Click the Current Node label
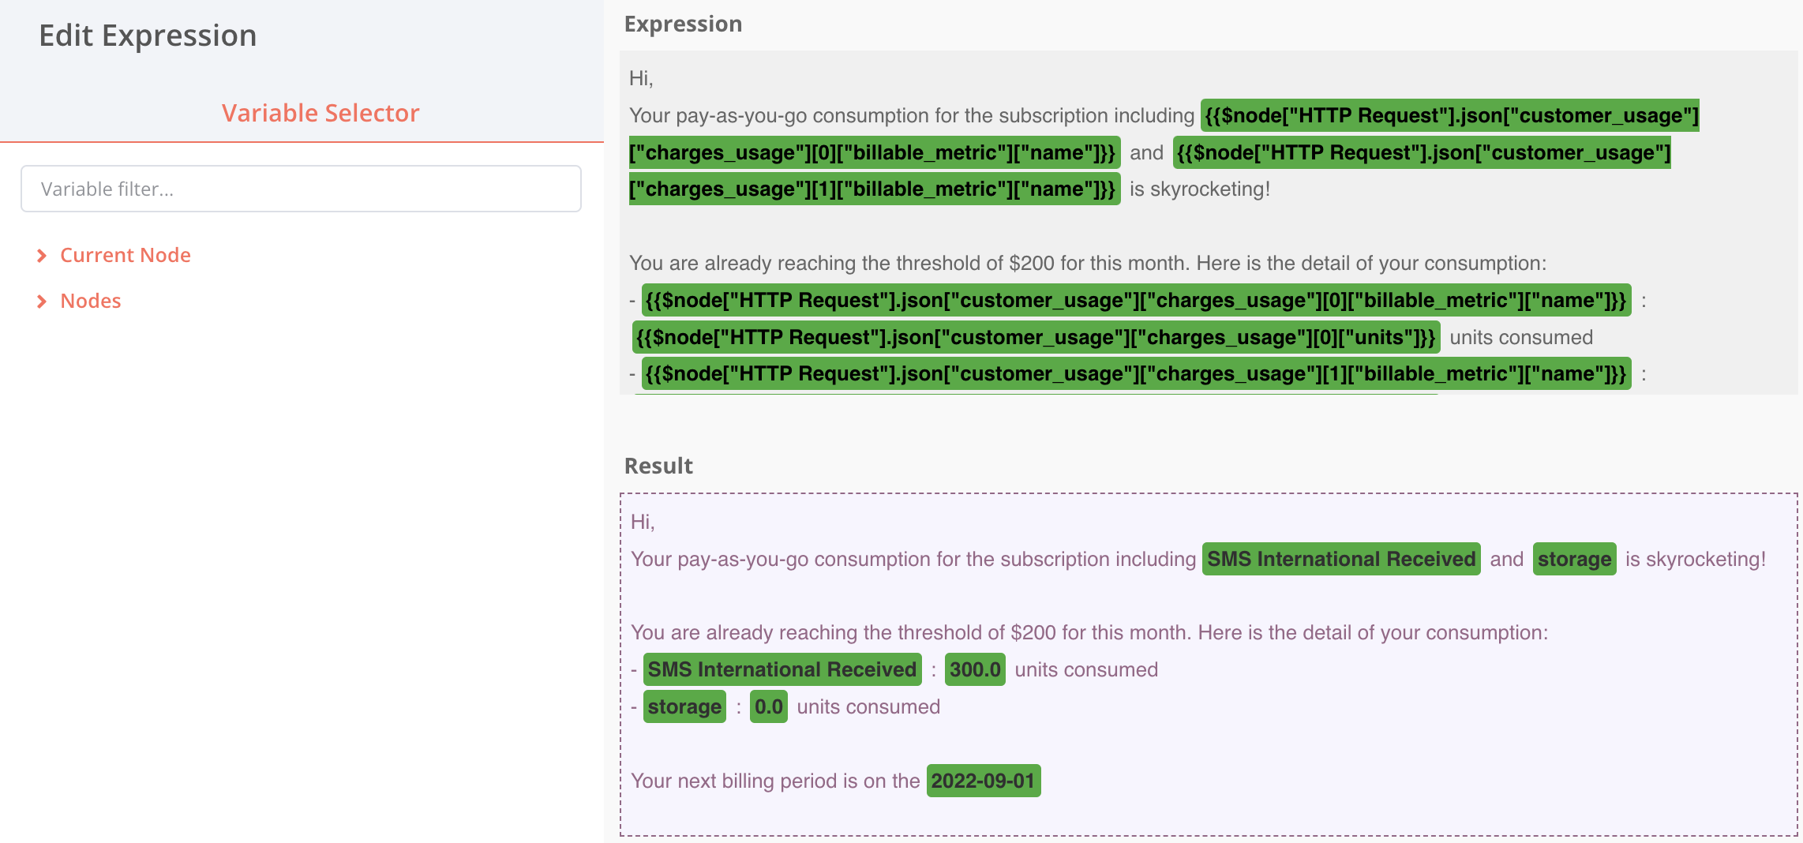The height and width of the screenshot is (843, 1803). (x=126, y=255)
